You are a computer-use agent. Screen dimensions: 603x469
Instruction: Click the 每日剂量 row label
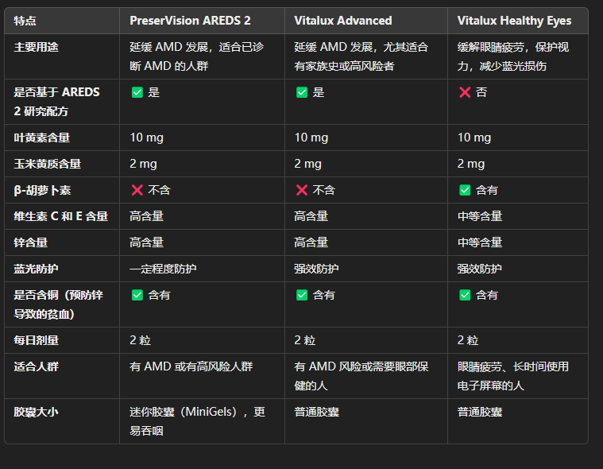pos(37,340)
